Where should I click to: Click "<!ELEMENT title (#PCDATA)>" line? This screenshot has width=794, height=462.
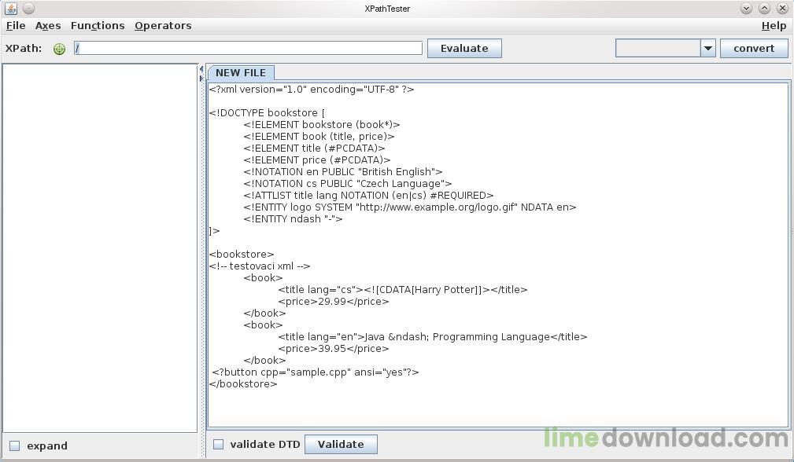tap(314, 148)
